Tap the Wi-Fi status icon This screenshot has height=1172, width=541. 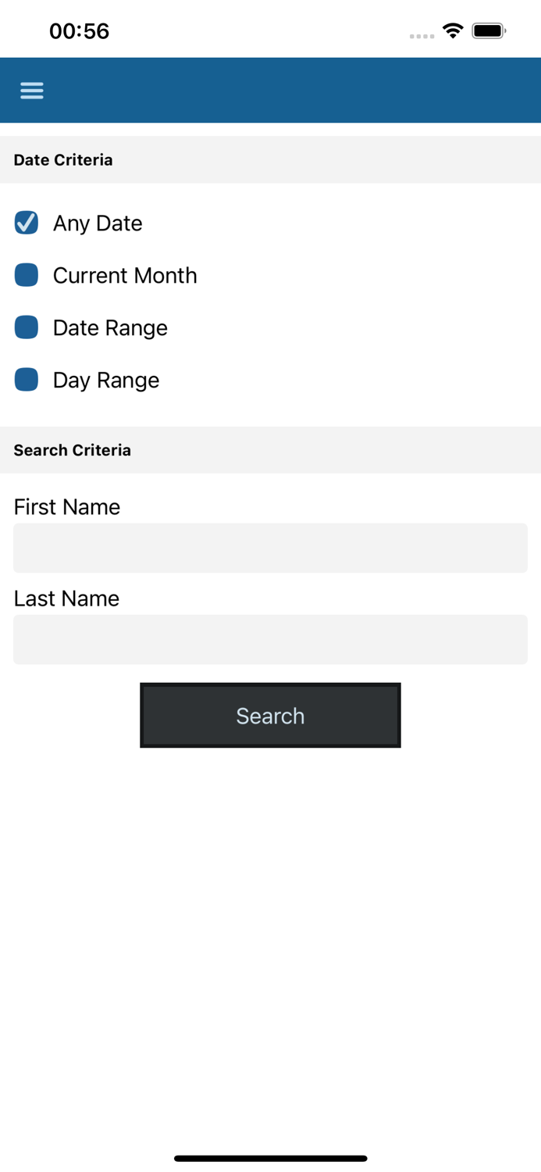coord(452,30)
